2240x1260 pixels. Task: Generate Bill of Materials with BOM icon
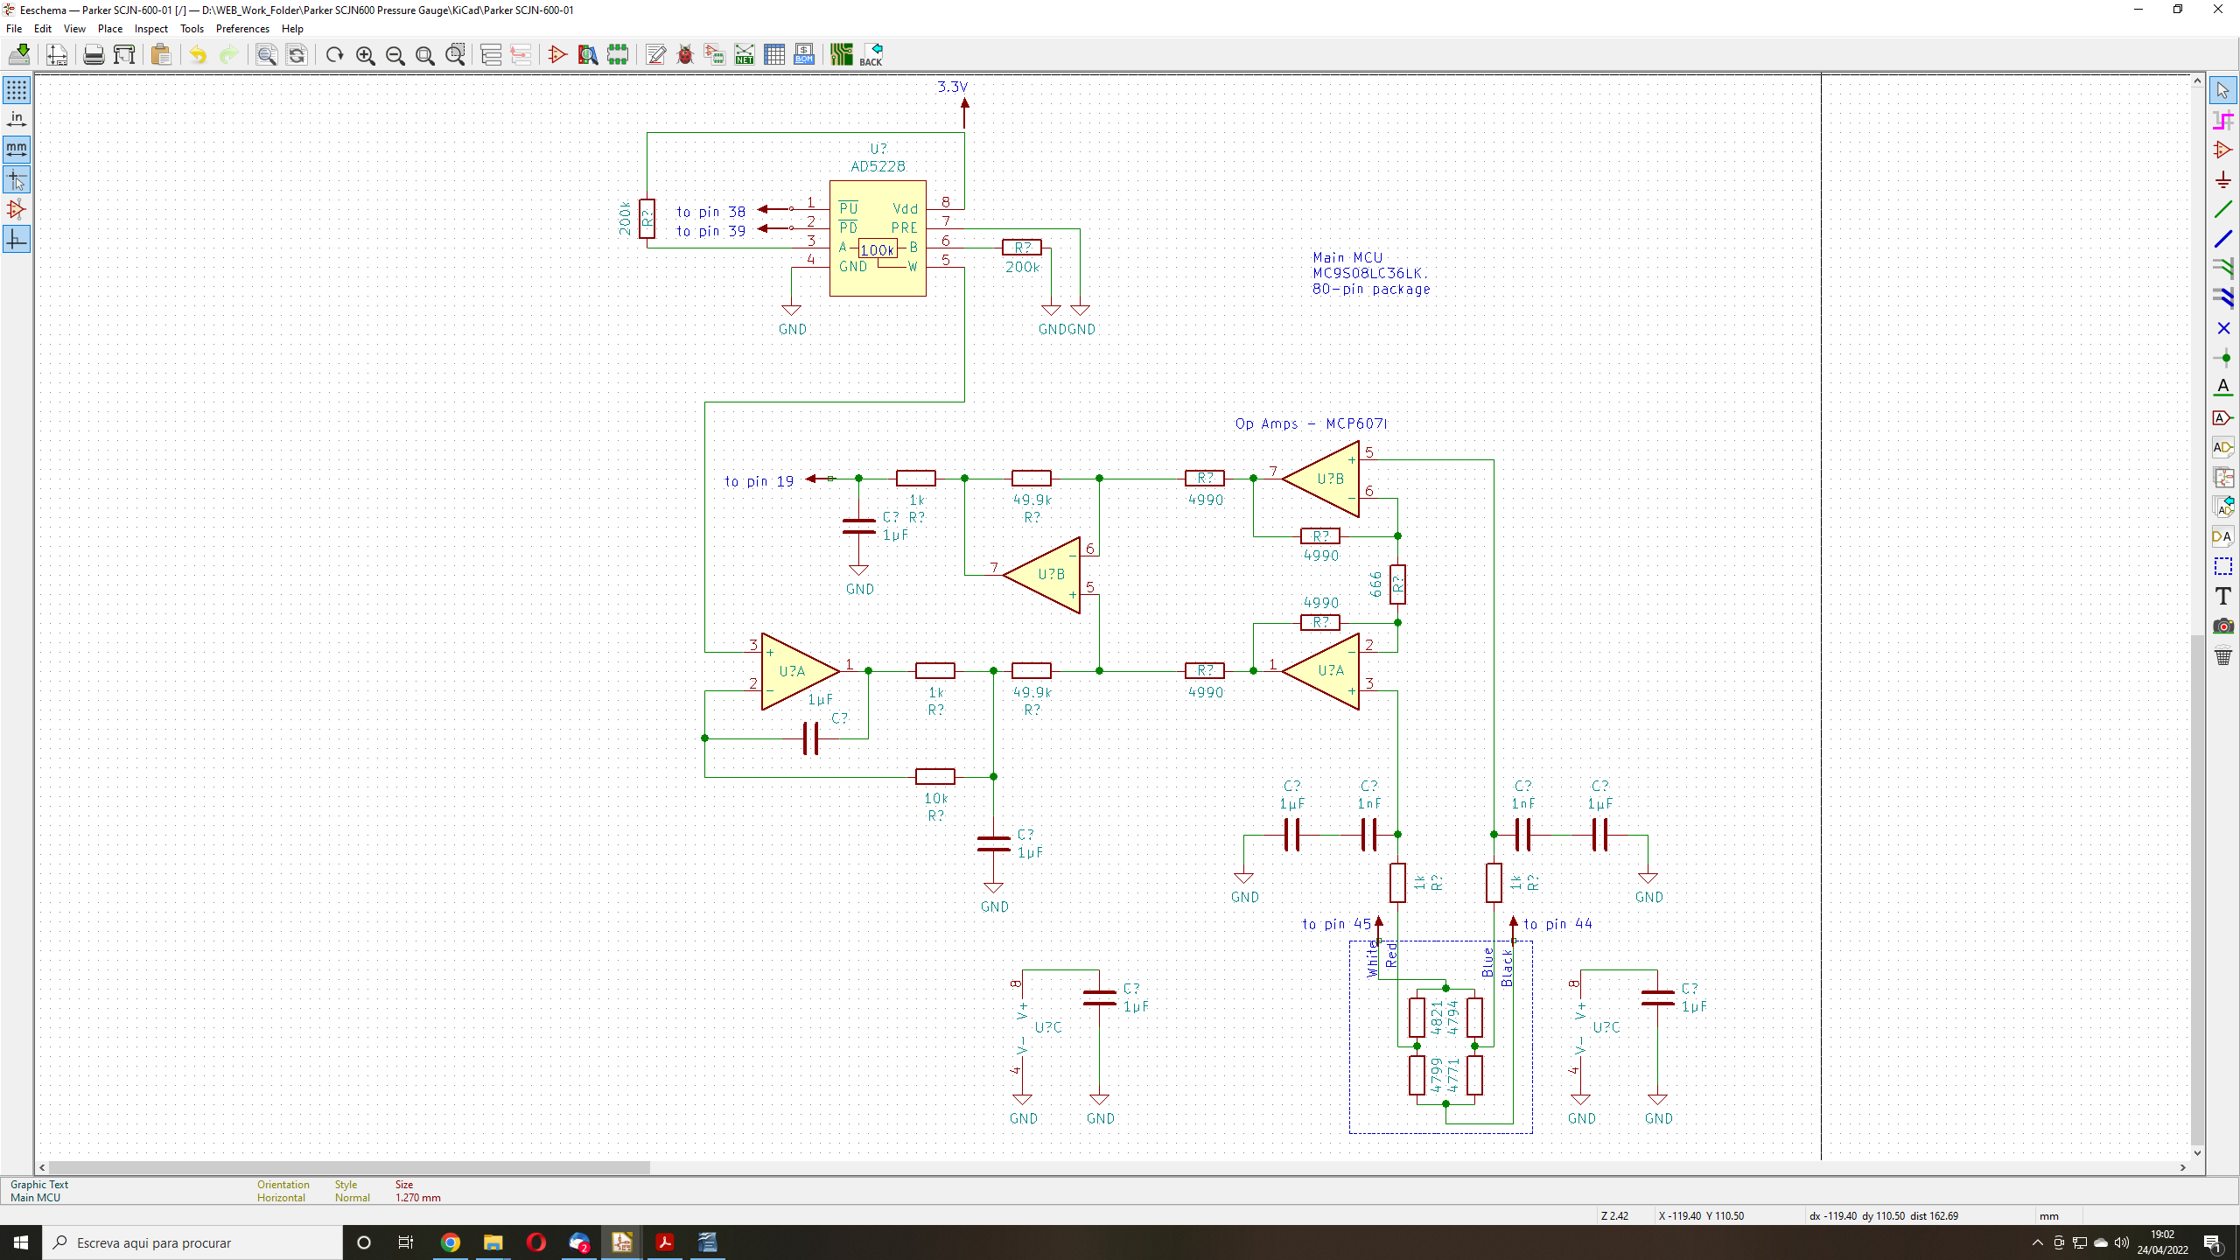(x=804, y=54)
